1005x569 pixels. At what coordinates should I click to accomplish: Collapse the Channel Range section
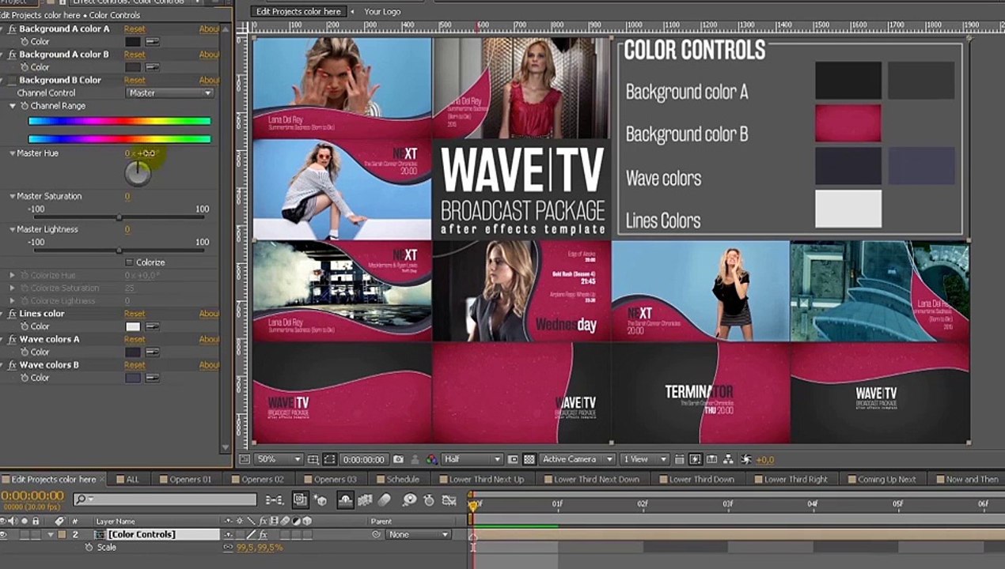click(13, 106)
